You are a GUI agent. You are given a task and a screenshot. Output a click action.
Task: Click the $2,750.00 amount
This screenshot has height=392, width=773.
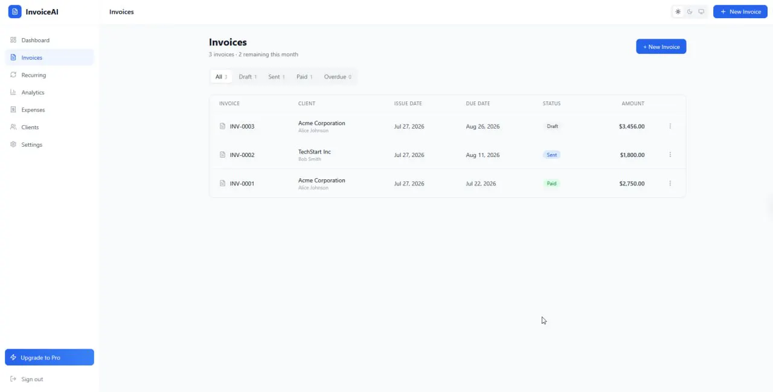tap(632, 183)
